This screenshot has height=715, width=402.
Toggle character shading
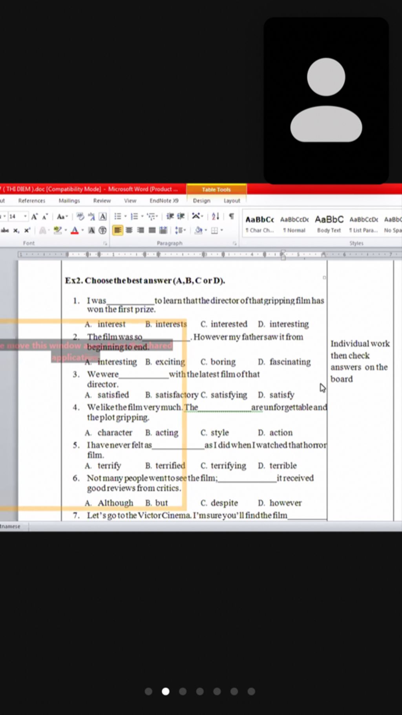coord(91,231)
